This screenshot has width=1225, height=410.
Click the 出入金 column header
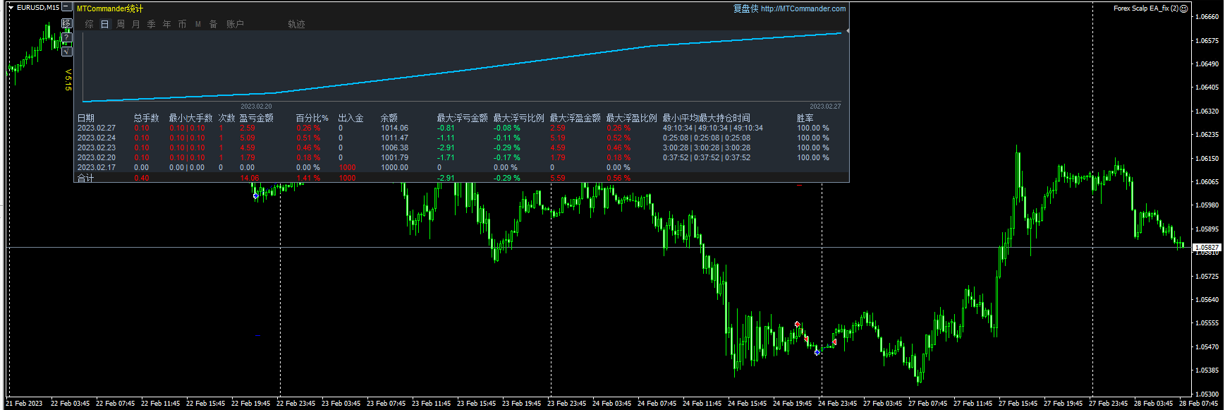tap(351, 118)
